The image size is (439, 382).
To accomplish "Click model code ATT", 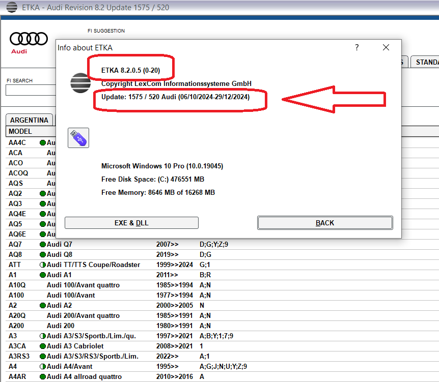I will (15, 265).
